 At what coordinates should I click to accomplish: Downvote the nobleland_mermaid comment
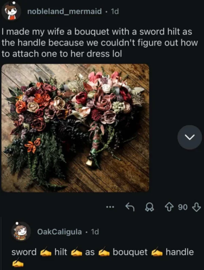point(197,207)
